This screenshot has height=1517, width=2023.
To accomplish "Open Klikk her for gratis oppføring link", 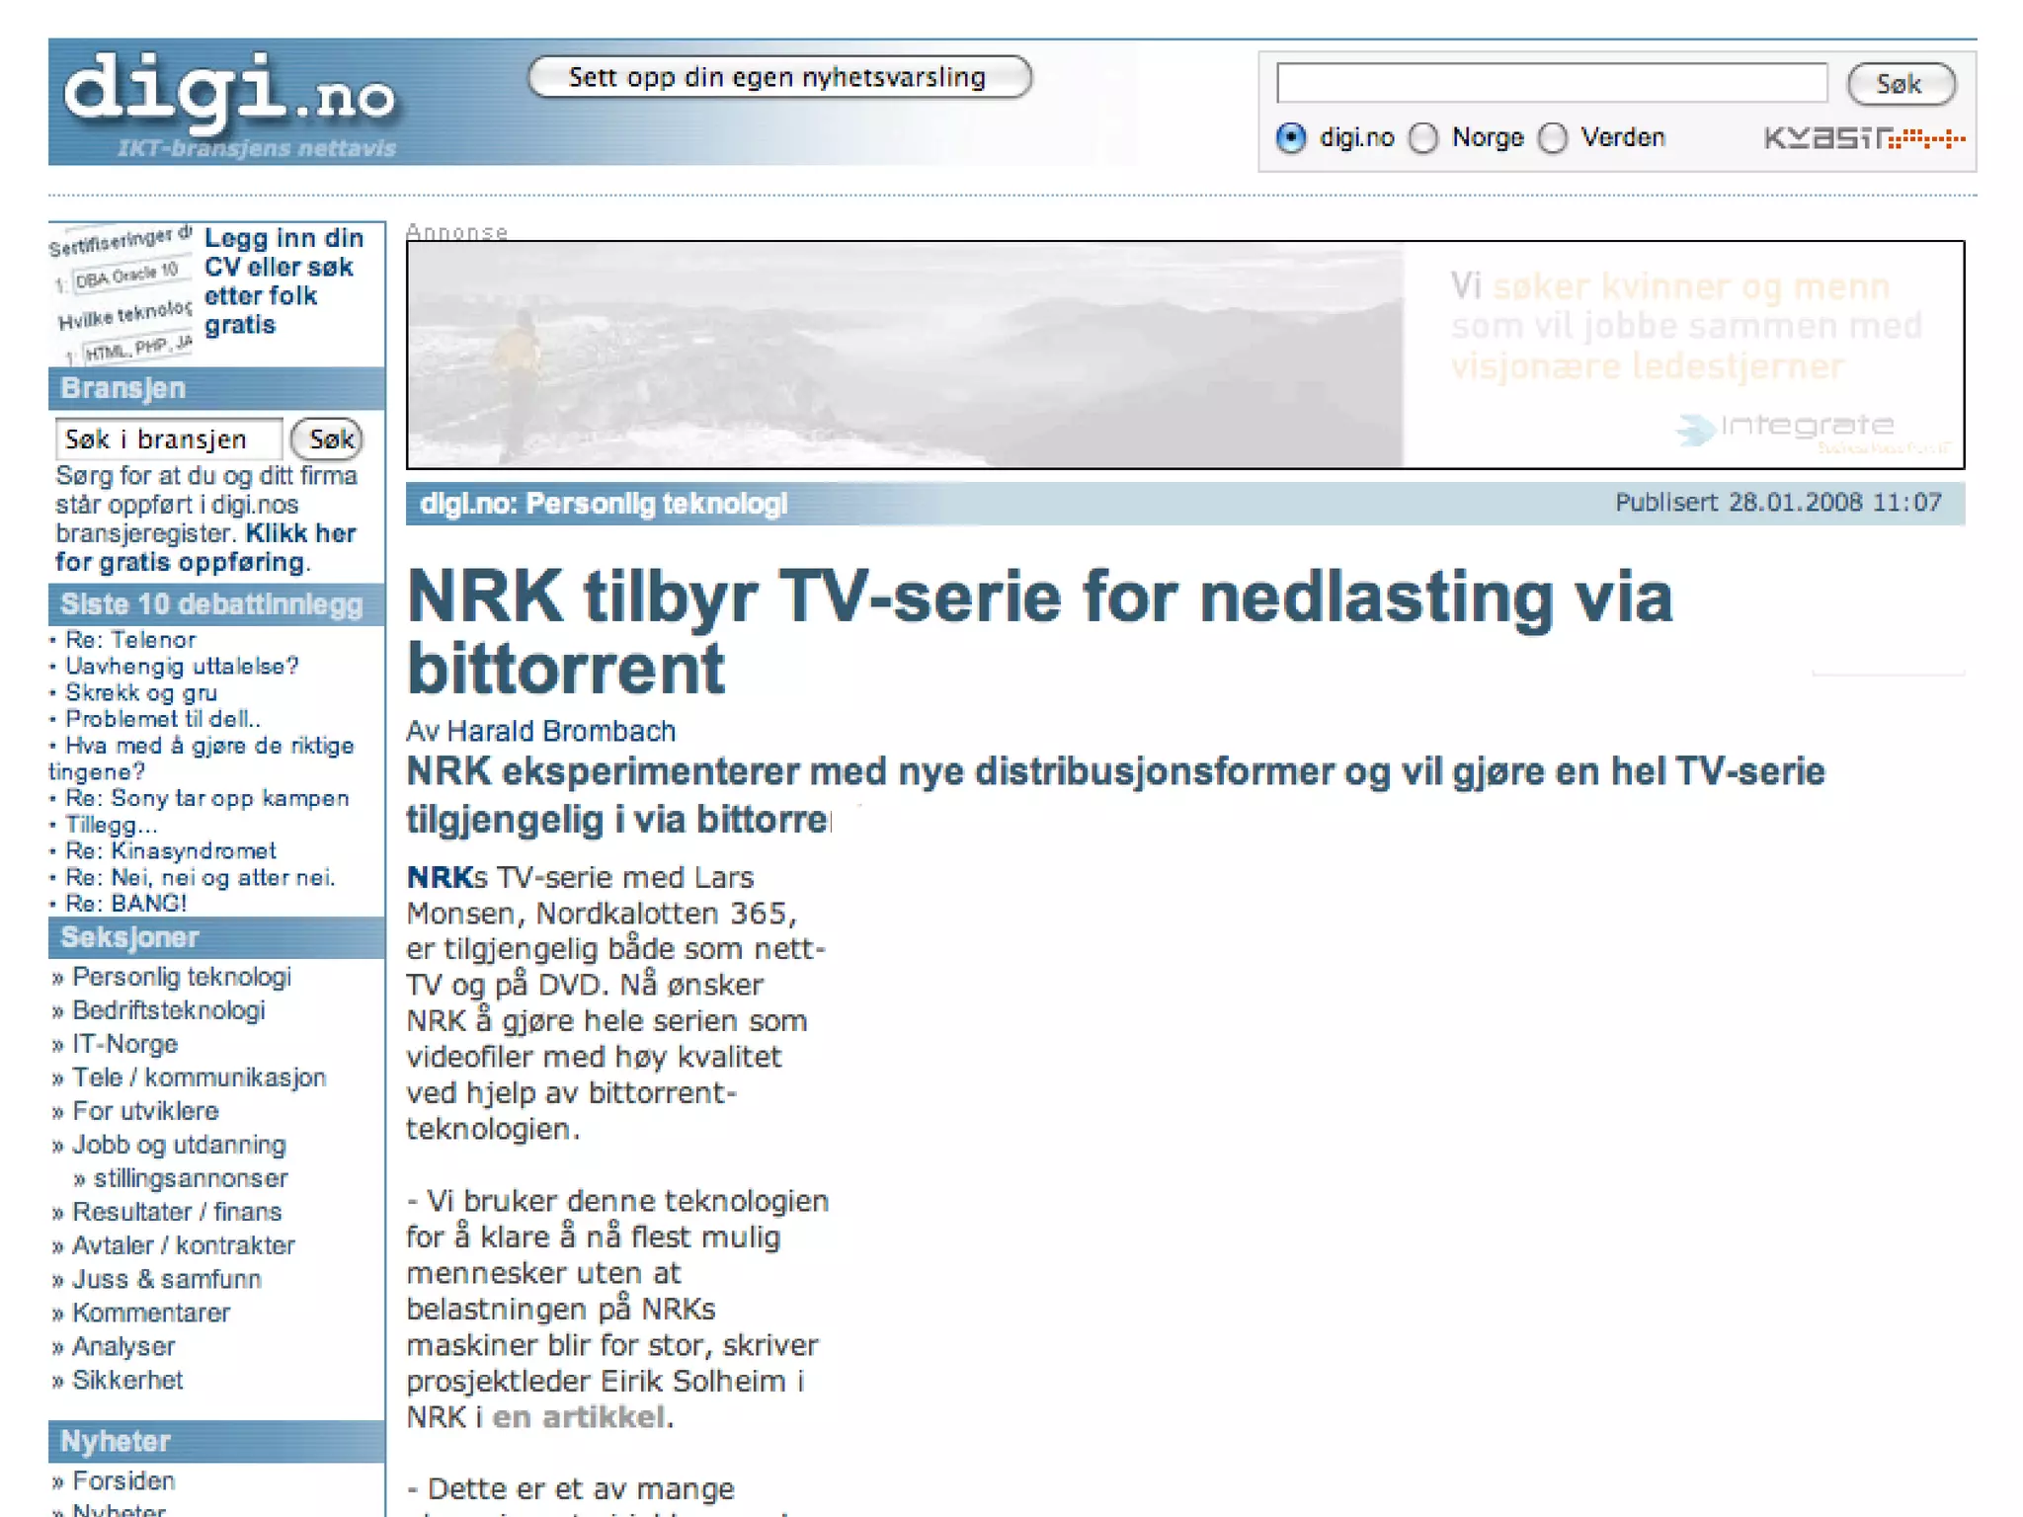I will click(x=204, y=547).
